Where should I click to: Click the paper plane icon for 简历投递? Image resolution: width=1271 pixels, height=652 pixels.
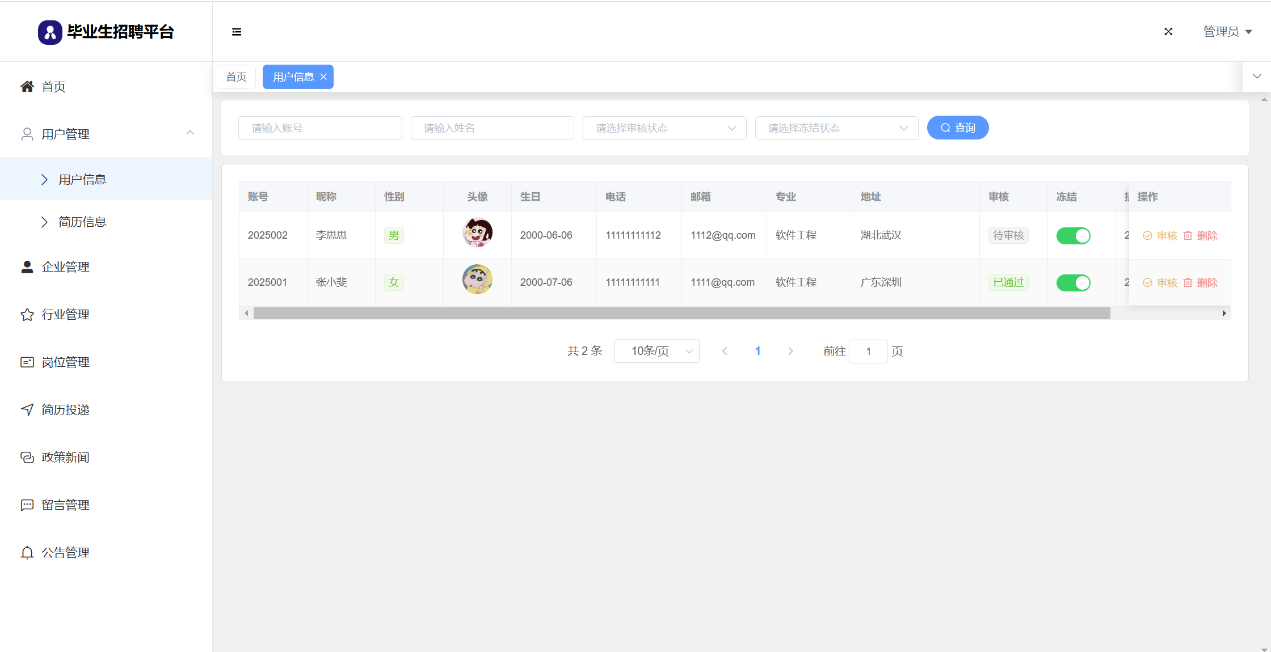coord(27,409)
